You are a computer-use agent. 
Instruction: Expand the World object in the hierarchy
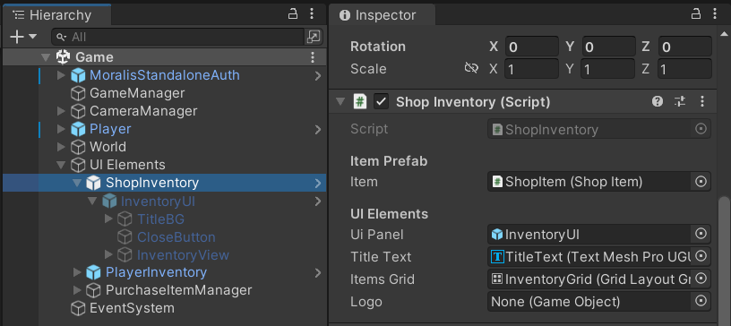[x=61, y=147]
